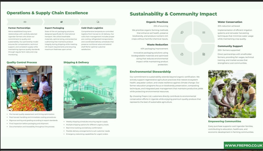Screen dimensions: 263x151
Task: Select the water waves icon in the donut
Action: [204, 32]
